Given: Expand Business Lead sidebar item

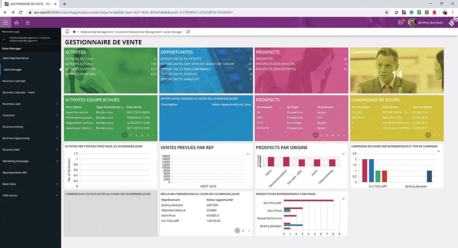Looking at the screenshot, I should tap(31, 104).
